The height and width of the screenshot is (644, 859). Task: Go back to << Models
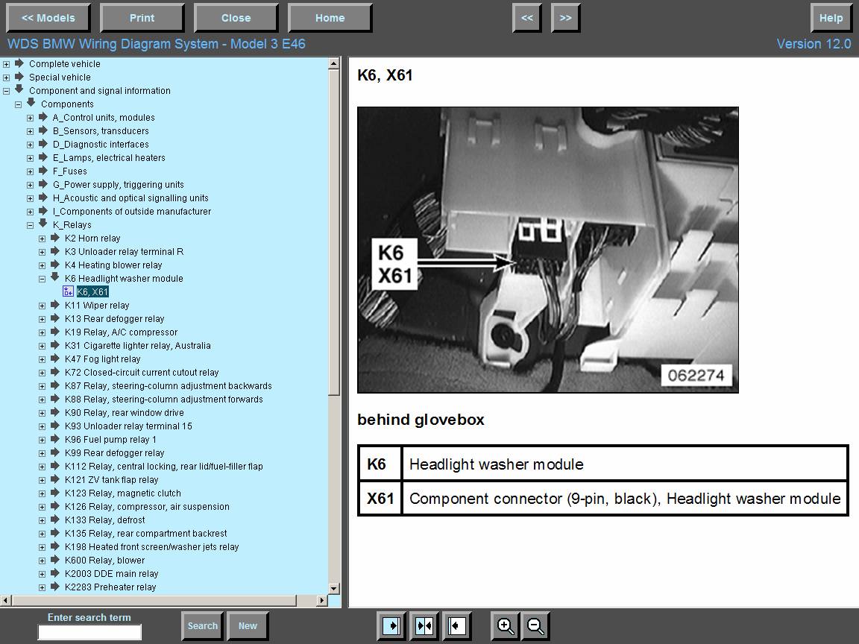pos(48,18)
